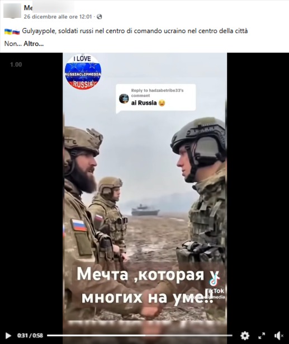Click the Gulyaypole post caption text

[x=135, y=31]
